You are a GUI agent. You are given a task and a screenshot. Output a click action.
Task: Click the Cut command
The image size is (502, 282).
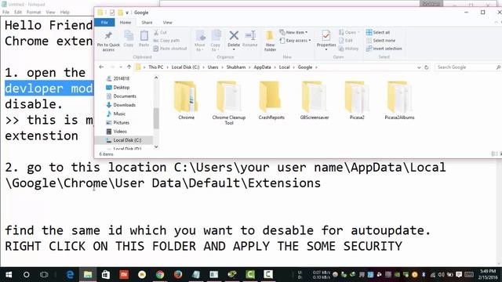point(160,32)
